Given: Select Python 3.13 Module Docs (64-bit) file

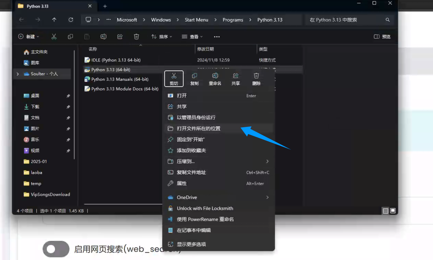Looking at the screenshot, I should (x=124, y=89).
